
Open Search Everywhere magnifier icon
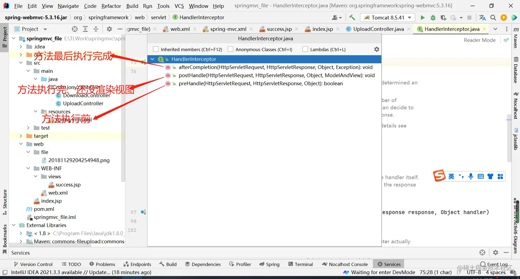coord(493,18)
